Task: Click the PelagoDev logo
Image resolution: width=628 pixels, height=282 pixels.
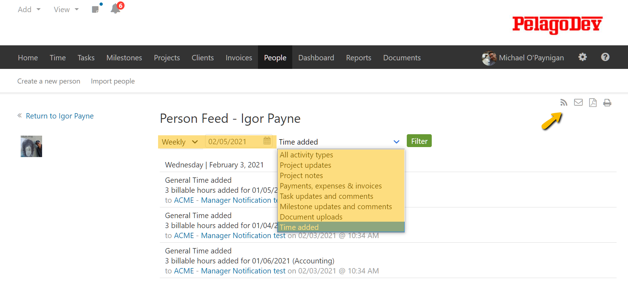Action: click(557, 25)
